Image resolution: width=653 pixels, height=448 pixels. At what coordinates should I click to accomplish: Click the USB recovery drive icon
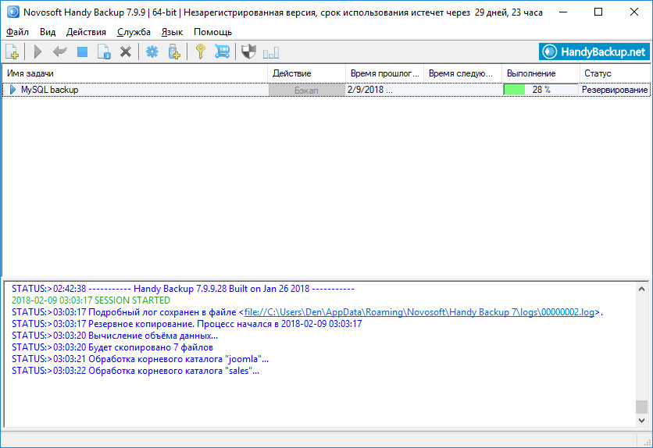[174, 52]
